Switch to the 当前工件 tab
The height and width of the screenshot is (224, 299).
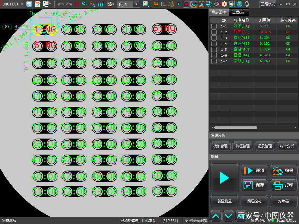click(x=219, y=12)
